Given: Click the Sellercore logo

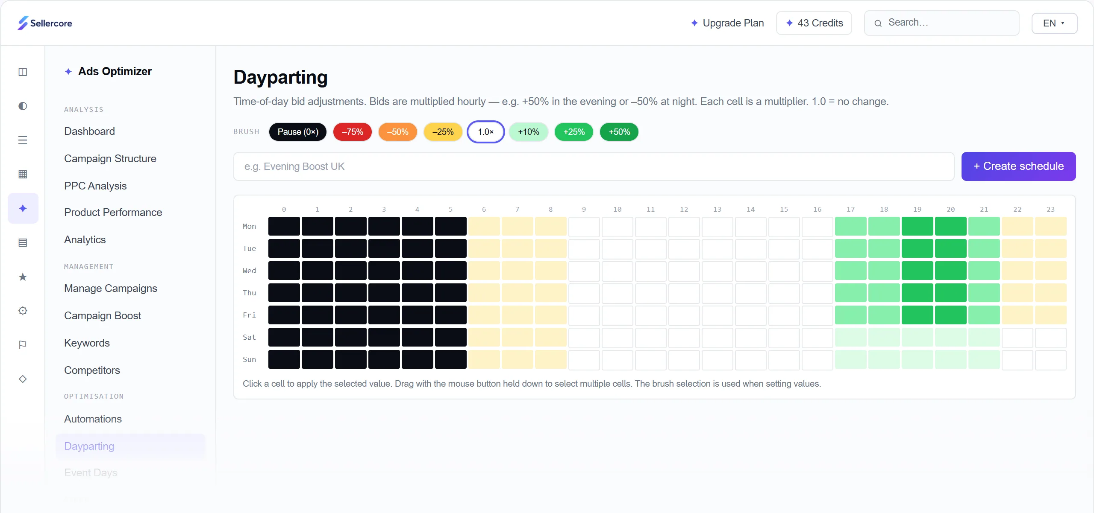Looking at the screenshot, I should 45,23.
